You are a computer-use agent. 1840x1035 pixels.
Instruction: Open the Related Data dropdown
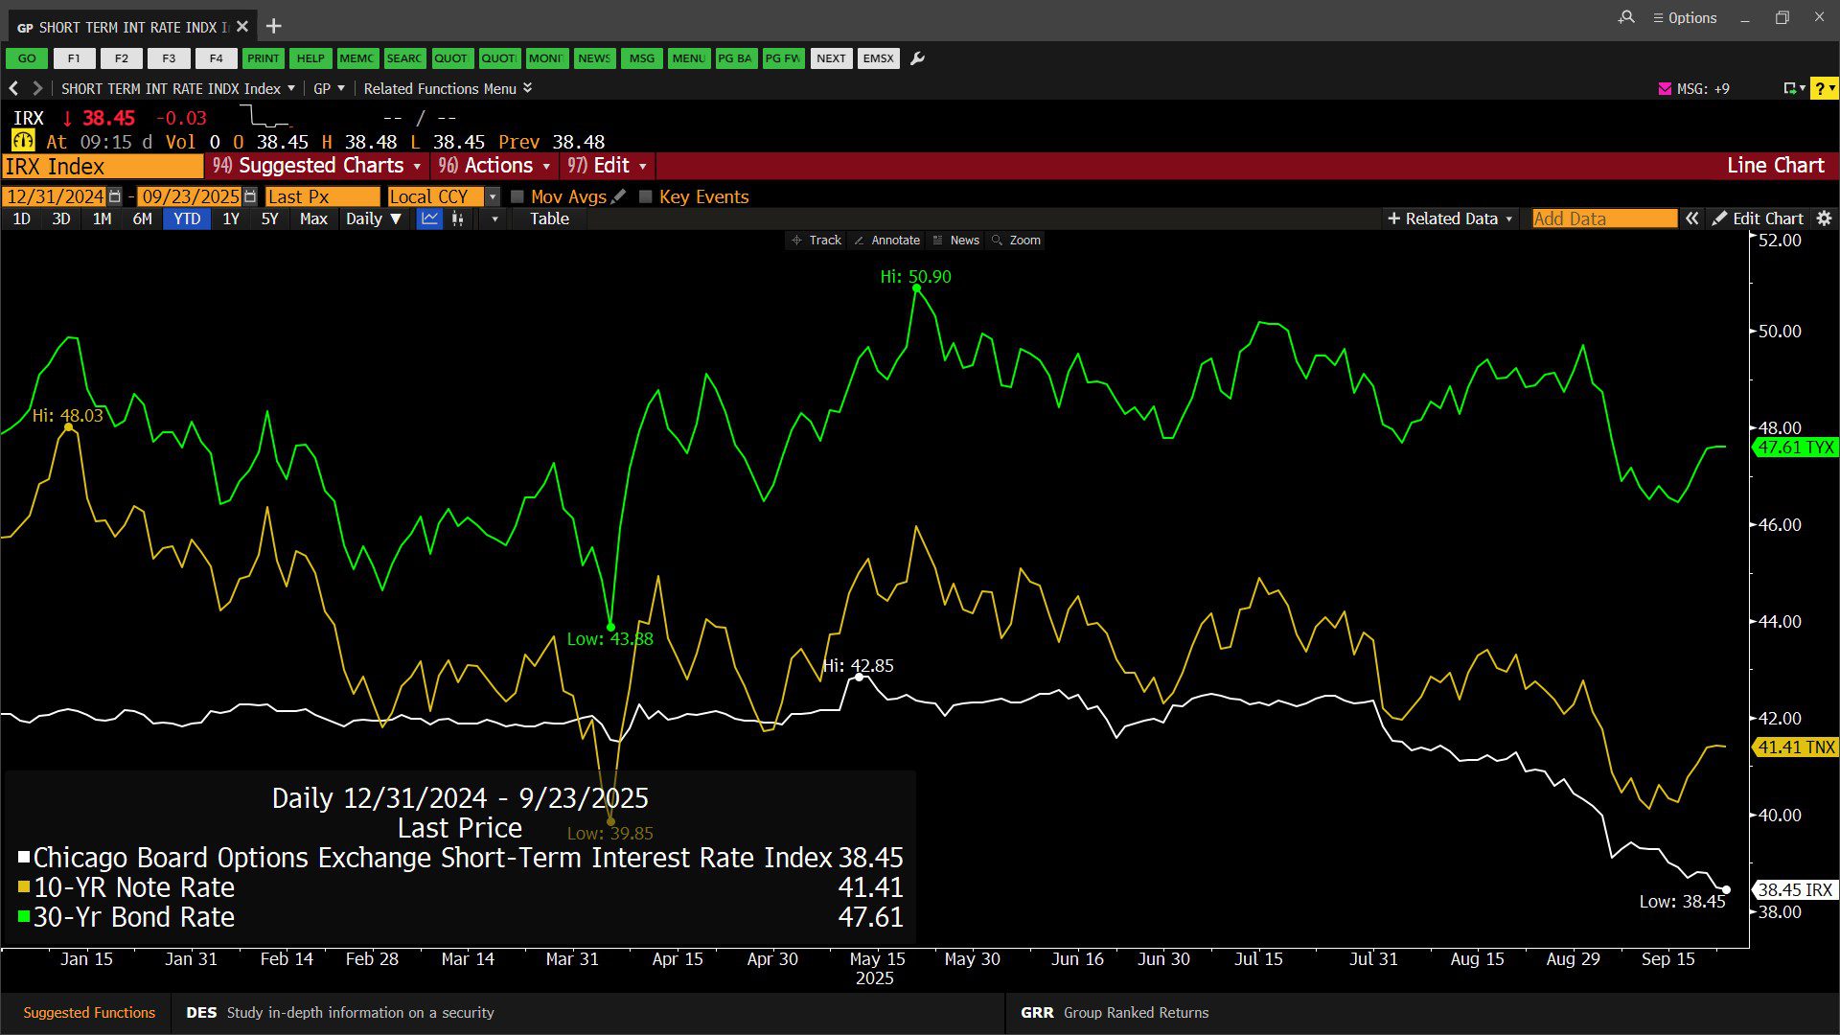[1450, 218]
